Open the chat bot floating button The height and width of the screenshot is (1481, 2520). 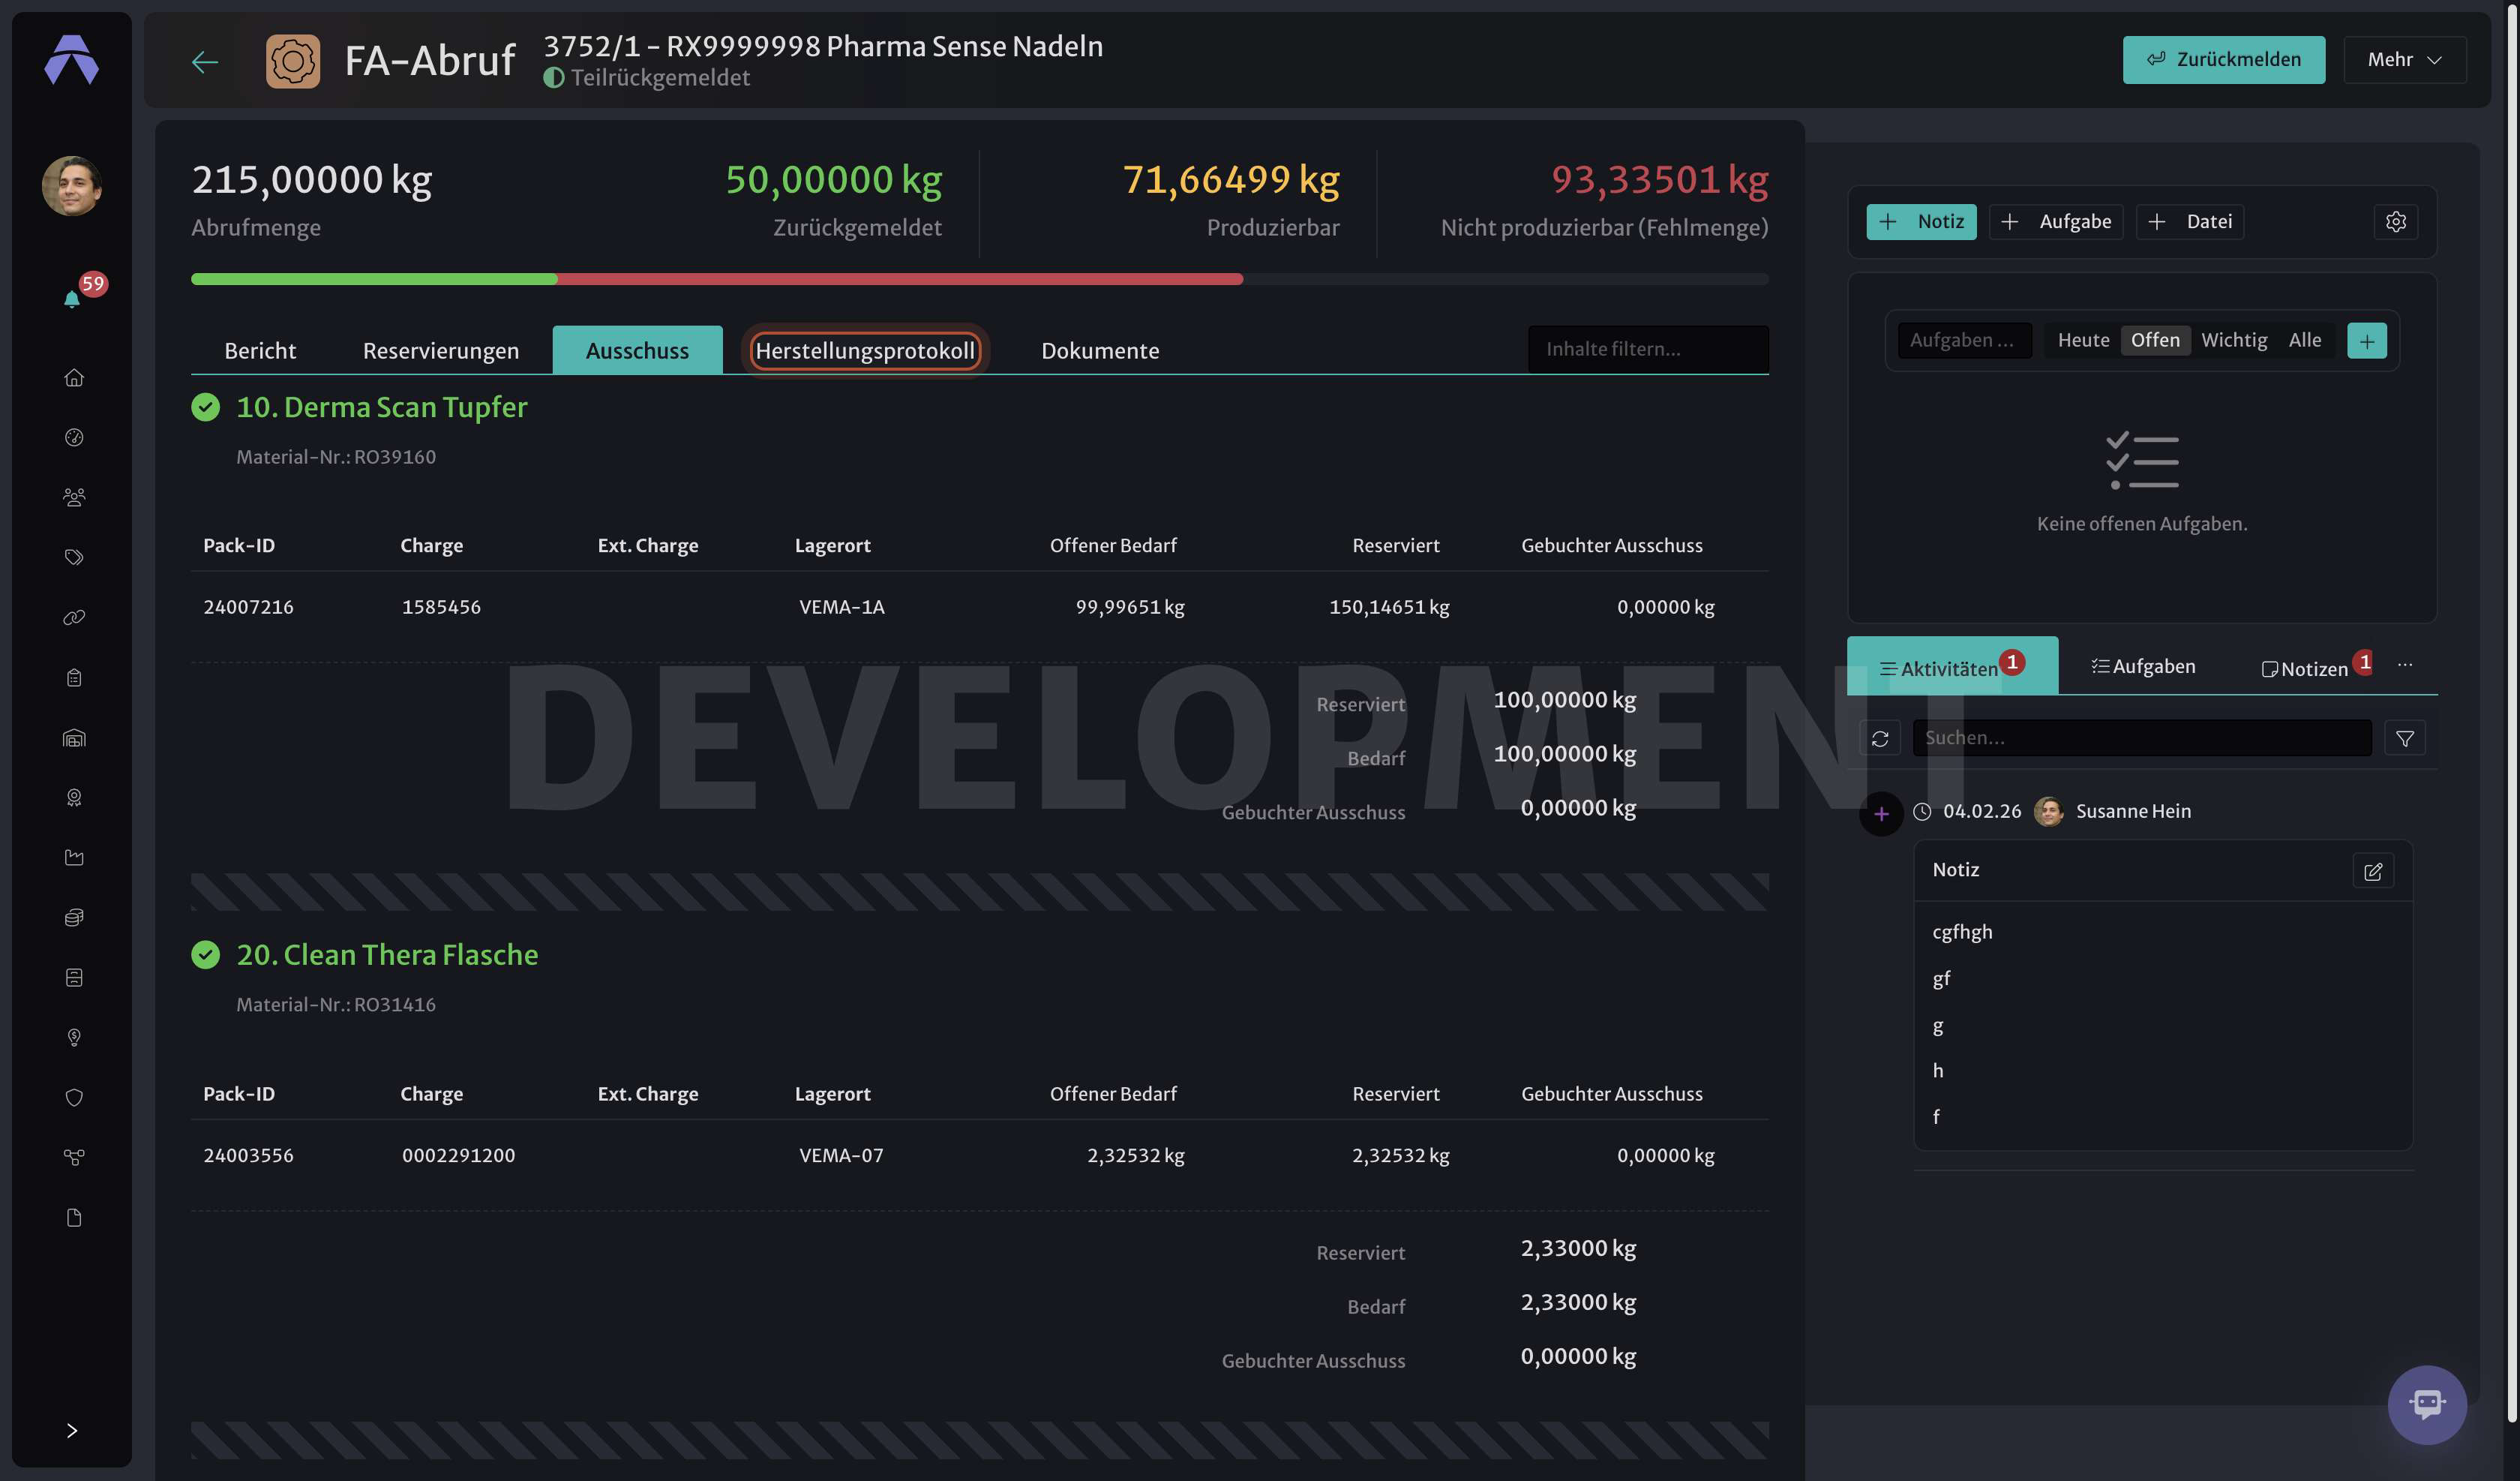point(2427,1405)
